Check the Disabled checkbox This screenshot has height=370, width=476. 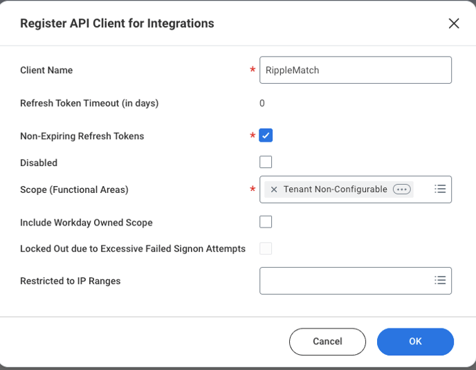(266, 163)
